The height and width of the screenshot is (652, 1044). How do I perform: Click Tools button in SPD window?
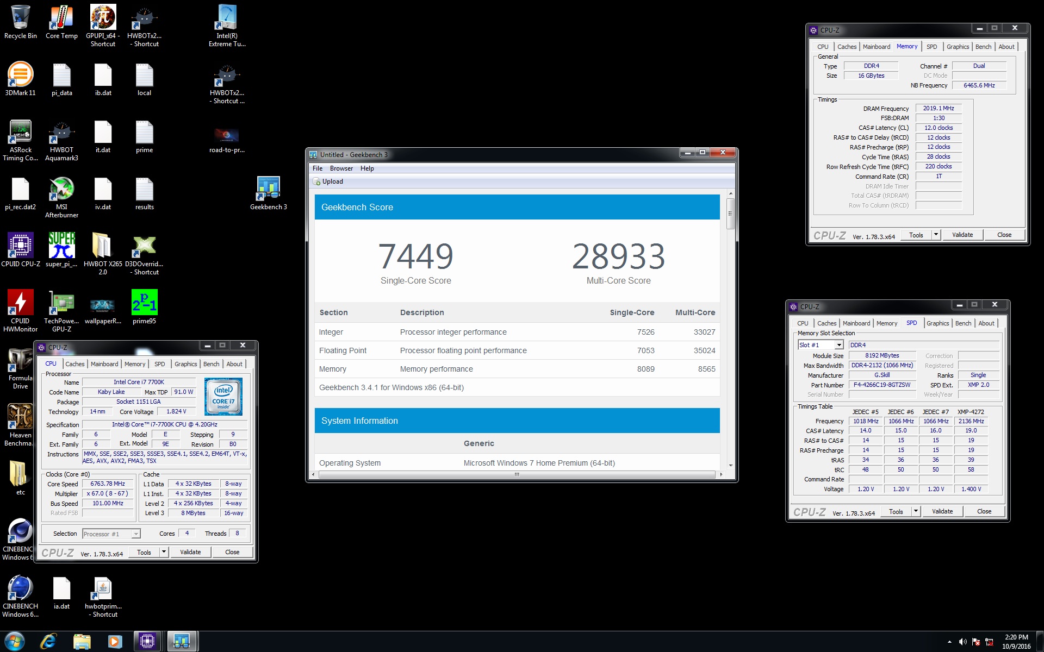[896, 511]
